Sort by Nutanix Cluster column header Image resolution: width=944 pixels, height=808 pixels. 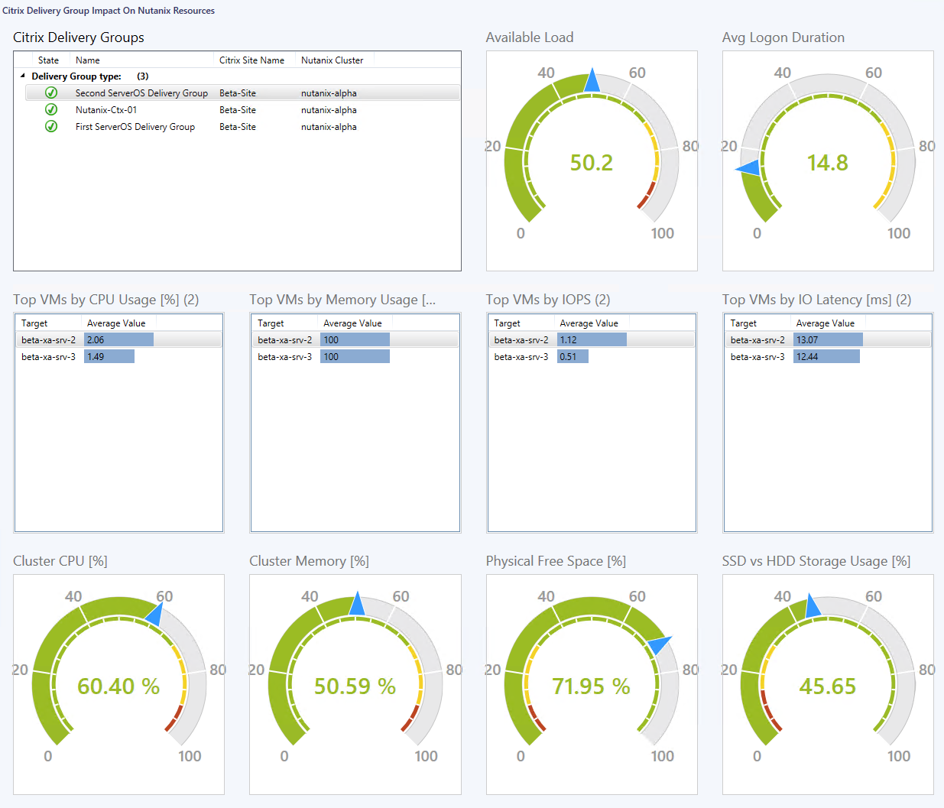(333, 60)
